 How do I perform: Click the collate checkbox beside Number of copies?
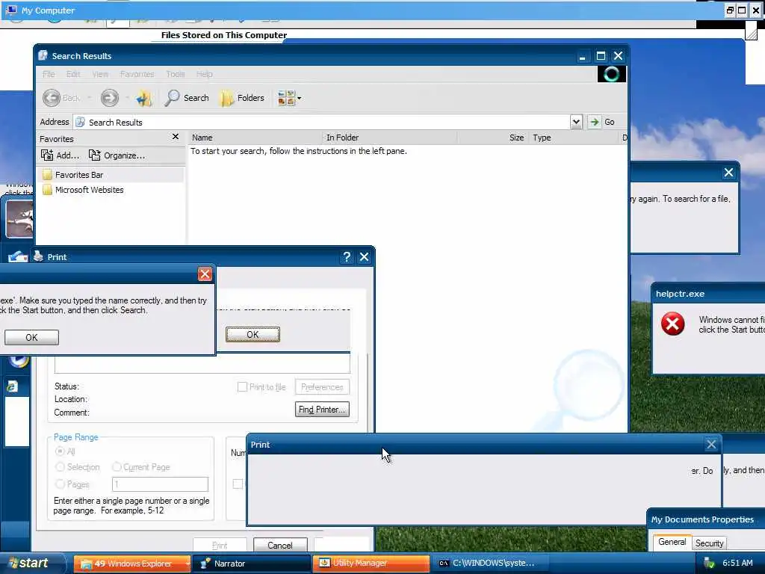[x=238, y=484]
